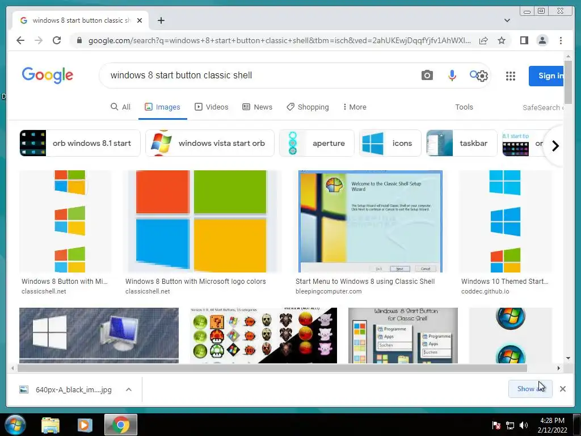Share this page via the share icon
Viewport: 581px width, 436px height.
click(483, 40)
